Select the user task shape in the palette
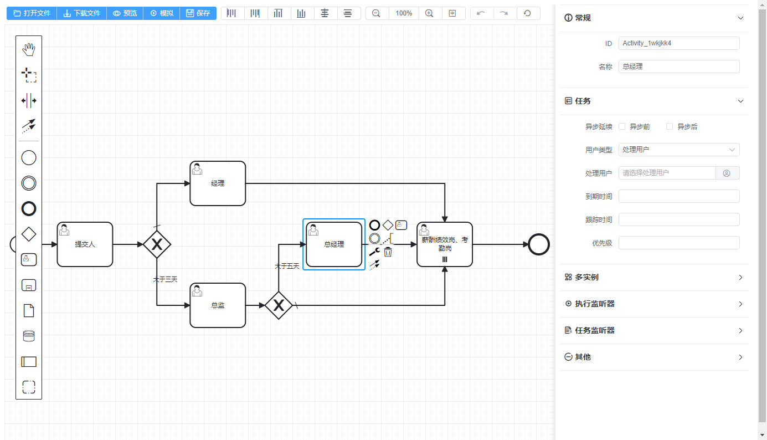Viewport: 767px width, 440px height. click(x=28, y=259)
